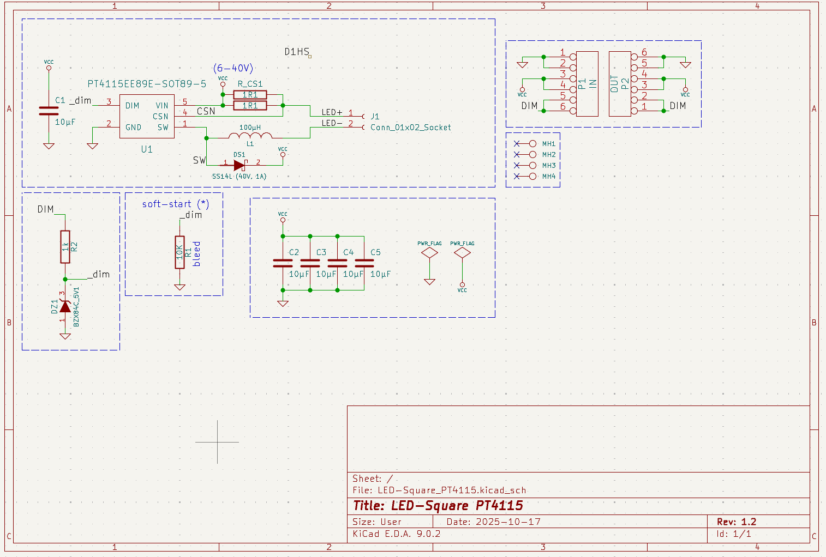The width and height of the screenshot is (826, 557).
Task: Click the left PWR_FLAG symbol
Action: (429, 253)
